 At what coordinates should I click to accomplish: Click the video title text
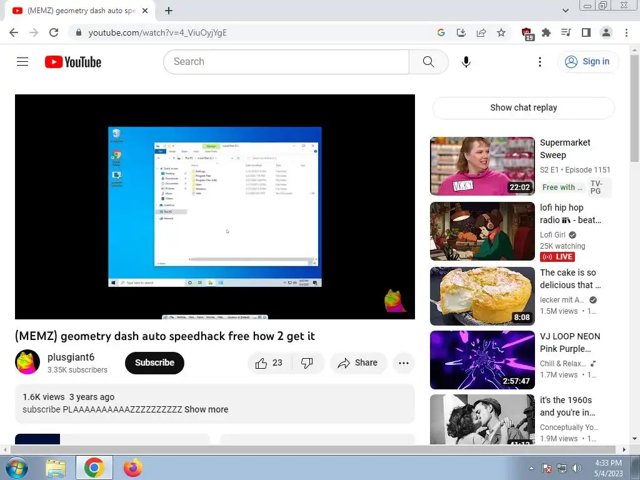165,336
